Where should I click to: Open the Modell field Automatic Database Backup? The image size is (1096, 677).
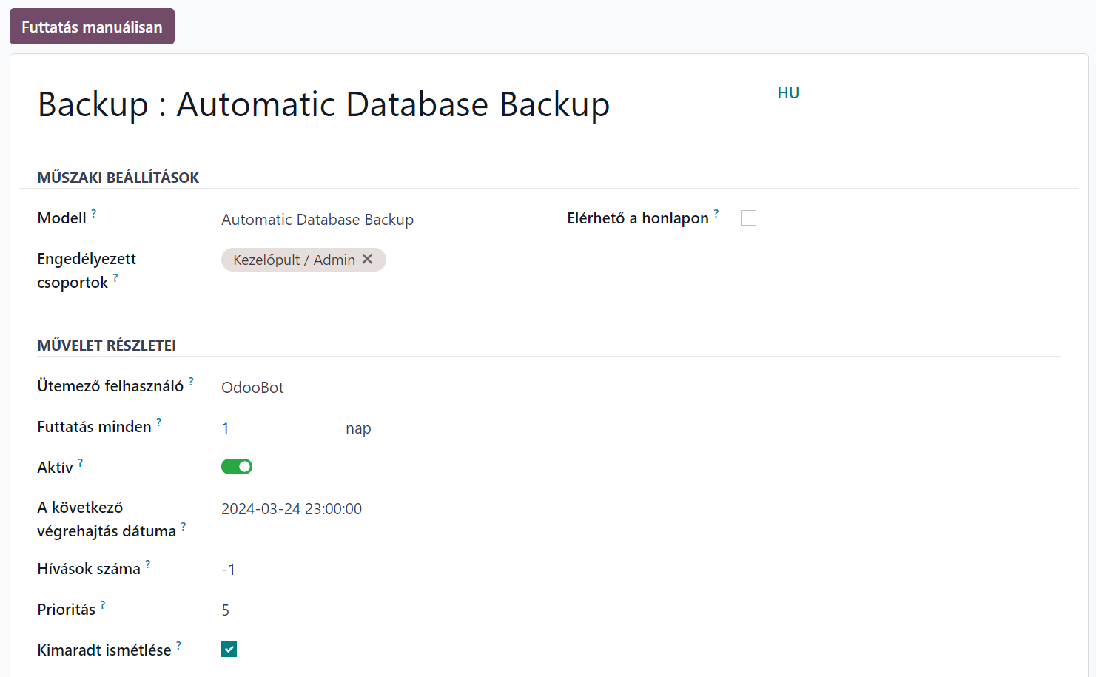pos(317,220)
